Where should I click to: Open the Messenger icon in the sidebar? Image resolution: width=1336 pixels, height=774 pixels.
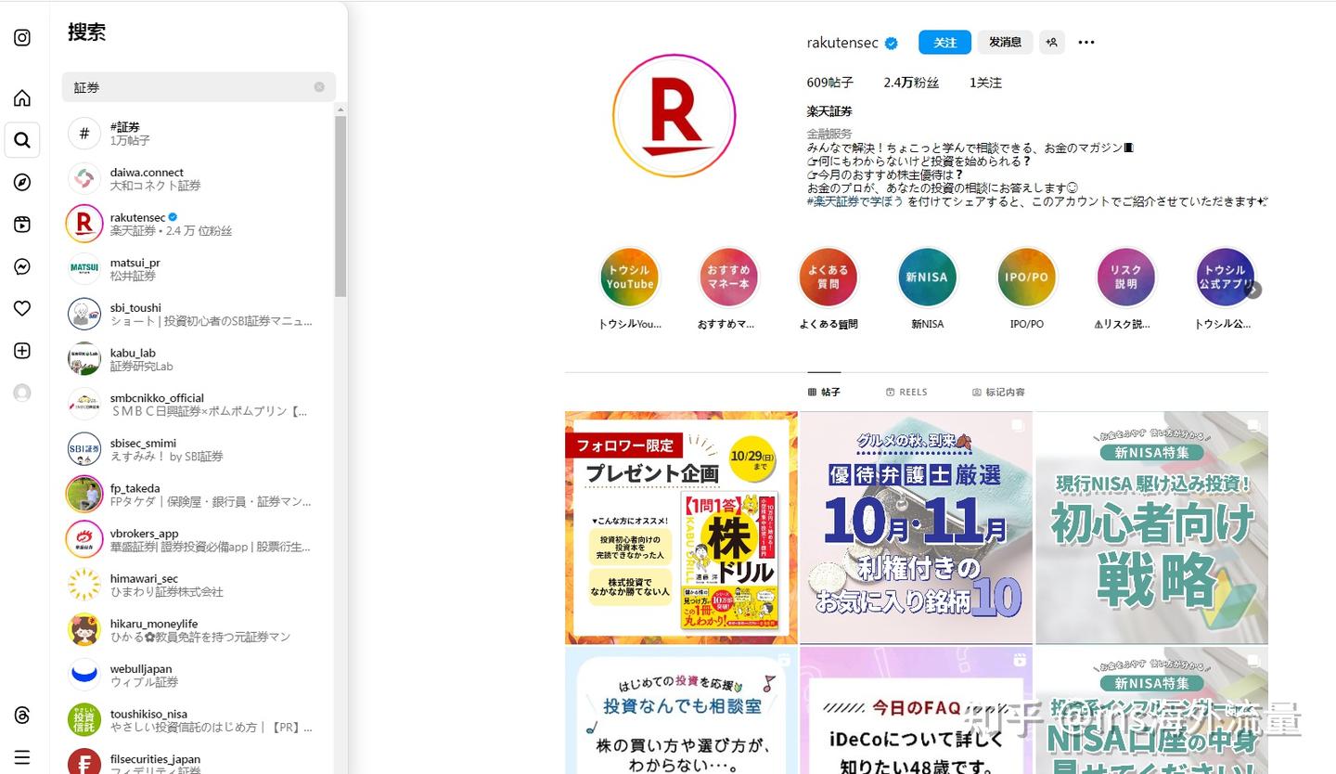point(21,266)
